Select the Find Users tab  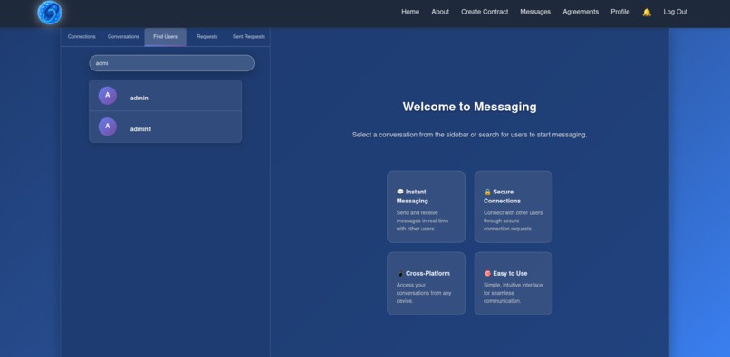pyautogui.click(x=165, y=37)
